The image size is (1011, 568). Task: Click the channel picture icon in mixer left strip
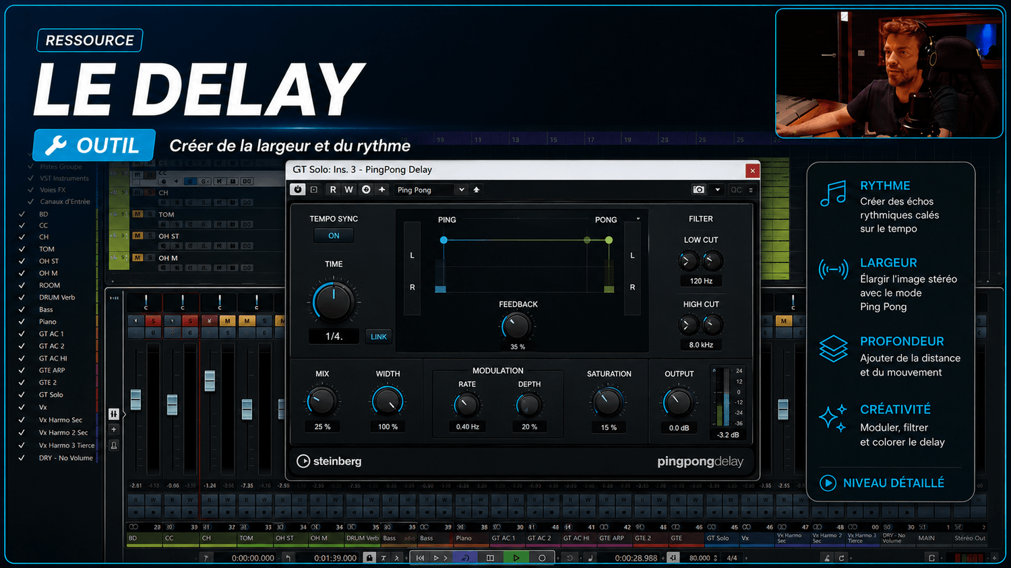(114, 446)
